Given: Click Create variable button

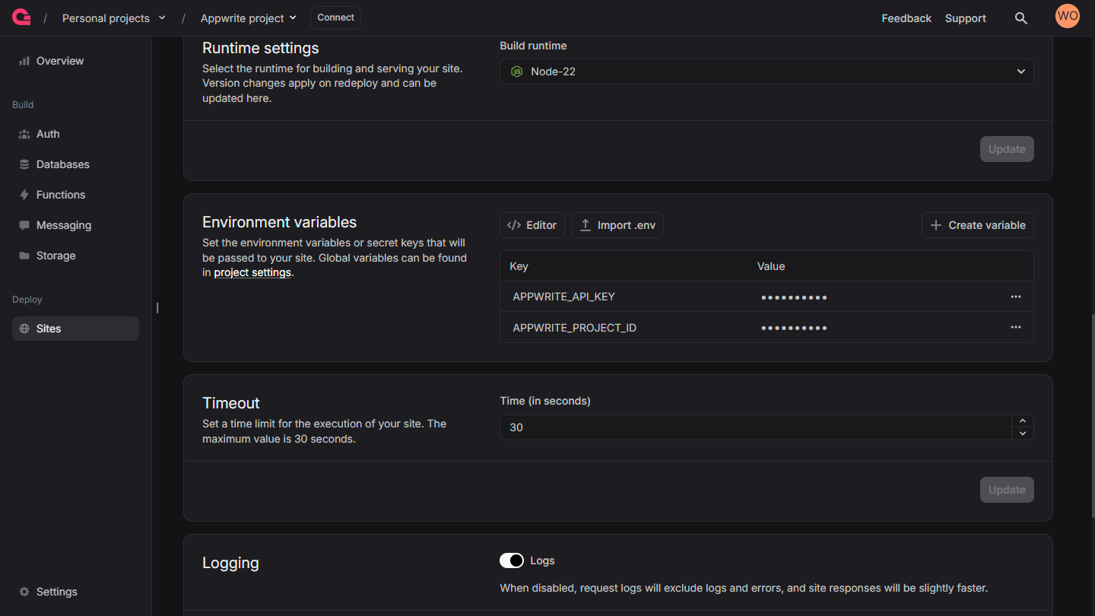Looking at the screenshot, I should pos(978,225).
